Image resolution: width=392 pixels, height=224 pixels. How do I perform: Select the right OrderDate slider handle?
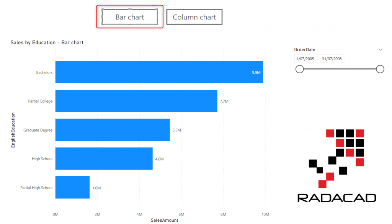[x=380, y=69]
